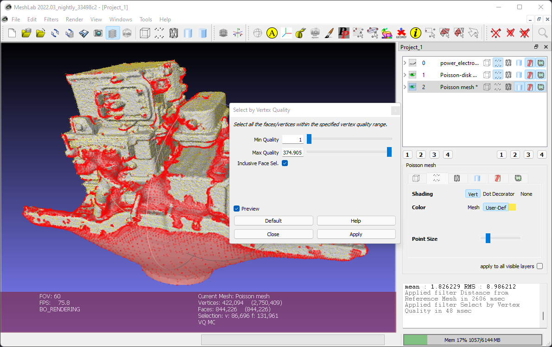Viewport: 552px width, 347px height.
Task: Check apply to all visible layers
Action: (x=539, y=266)
